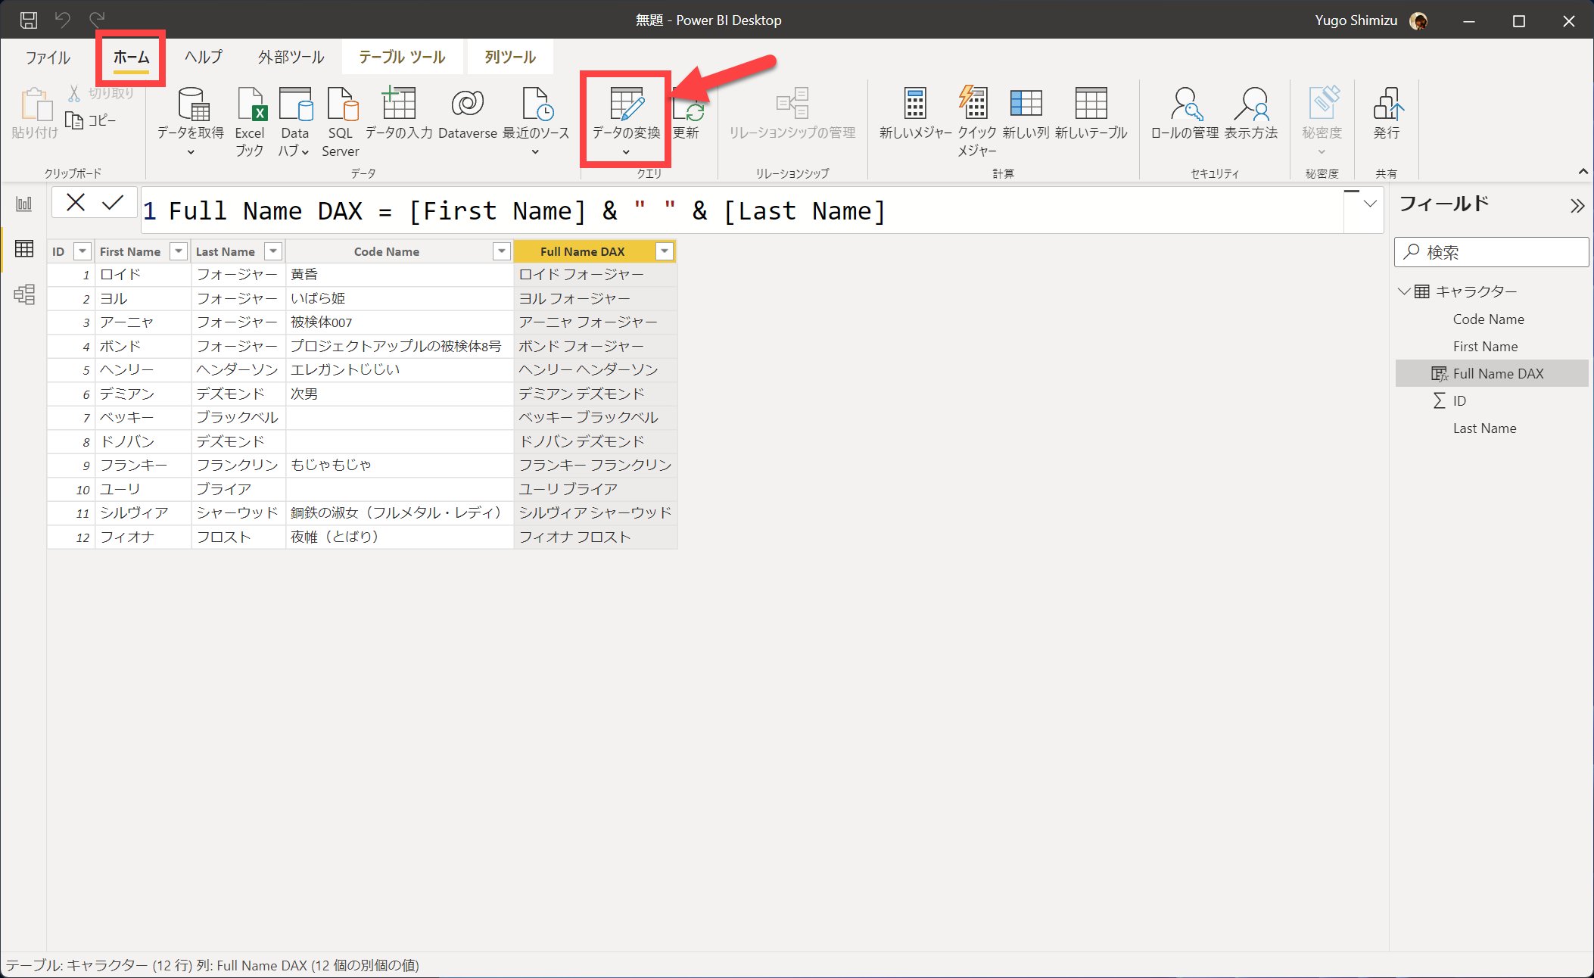
Task: Click the Manage Roles (ロールの管理) button
Action: (1185, 114)
